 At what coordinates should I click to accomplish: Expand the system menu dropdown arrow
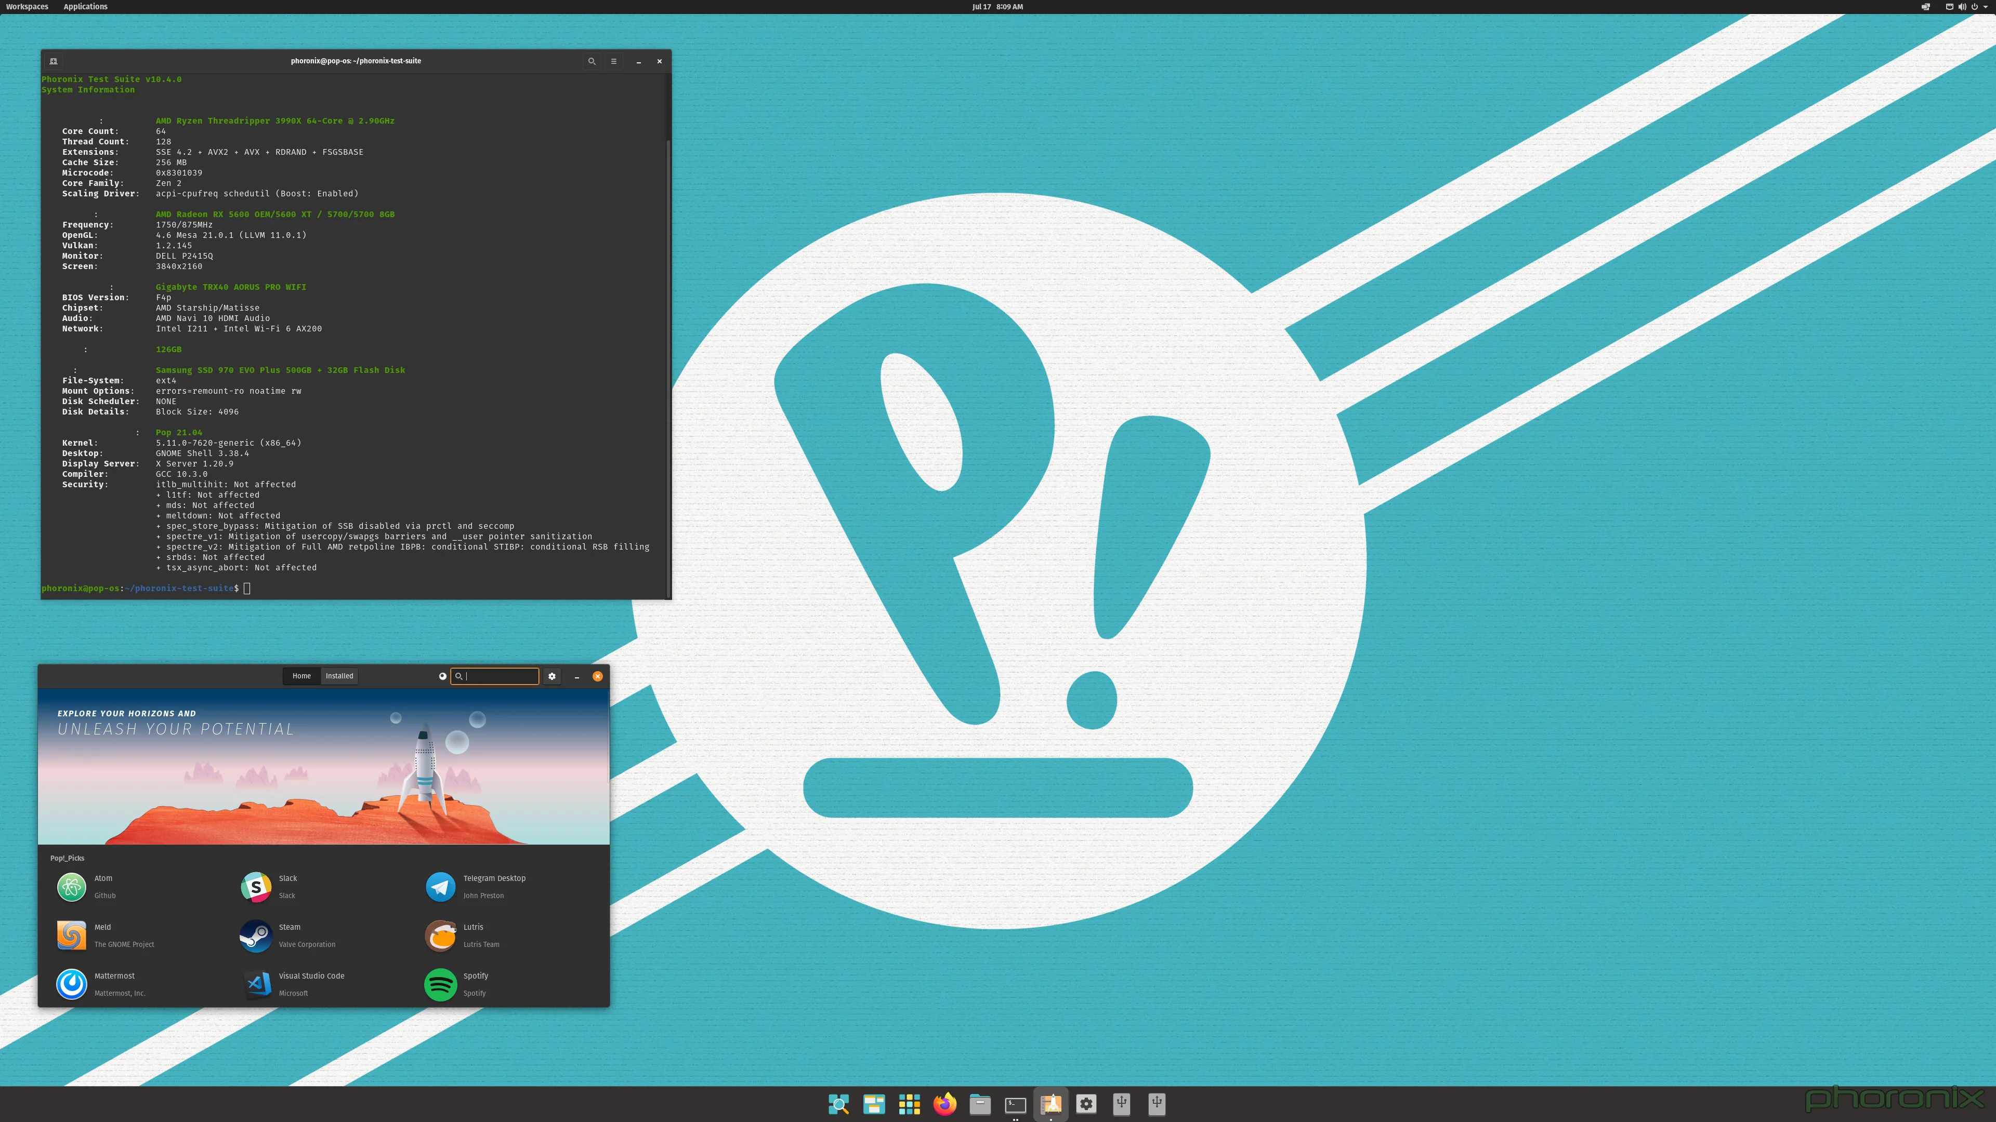pos(1985,6)
